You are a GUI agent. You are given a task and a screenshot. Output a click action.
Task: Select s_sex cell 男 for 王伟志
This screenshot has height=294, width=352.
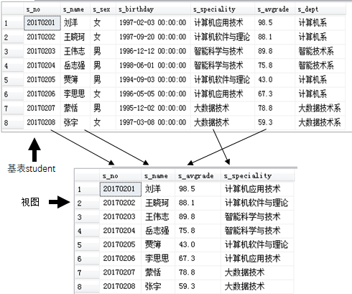tap(103, 51)
